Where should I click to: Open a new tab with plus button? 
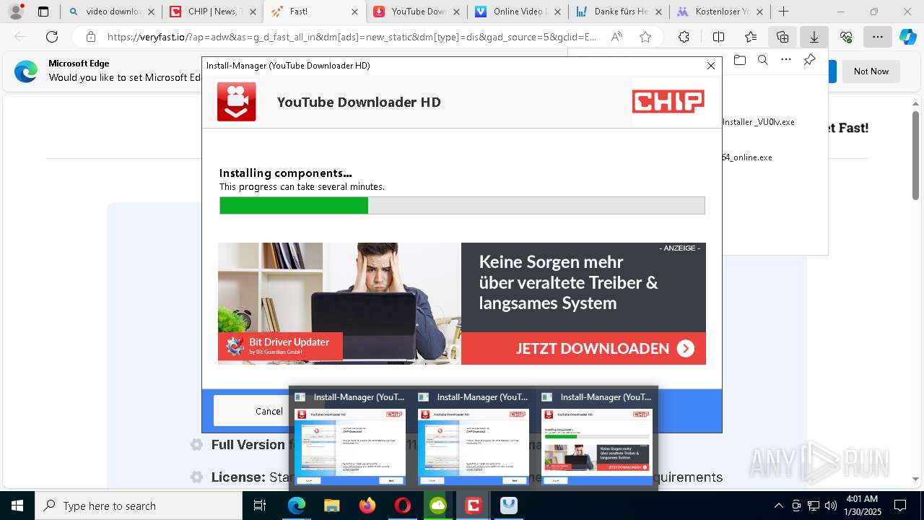(x=783, y=12)
